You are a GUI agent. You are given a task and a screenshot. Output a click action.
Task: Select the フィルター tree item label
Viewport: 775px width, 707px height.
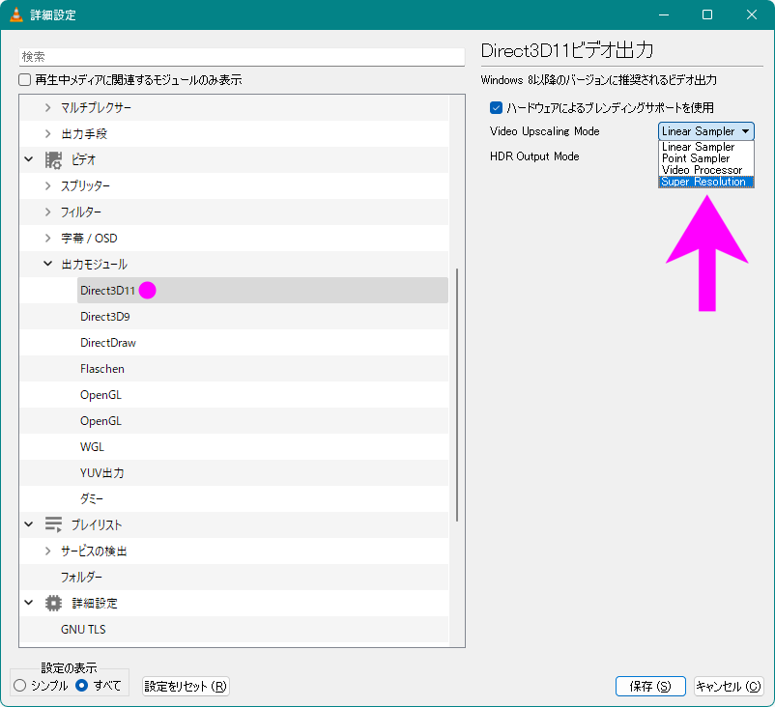[80, 212]
